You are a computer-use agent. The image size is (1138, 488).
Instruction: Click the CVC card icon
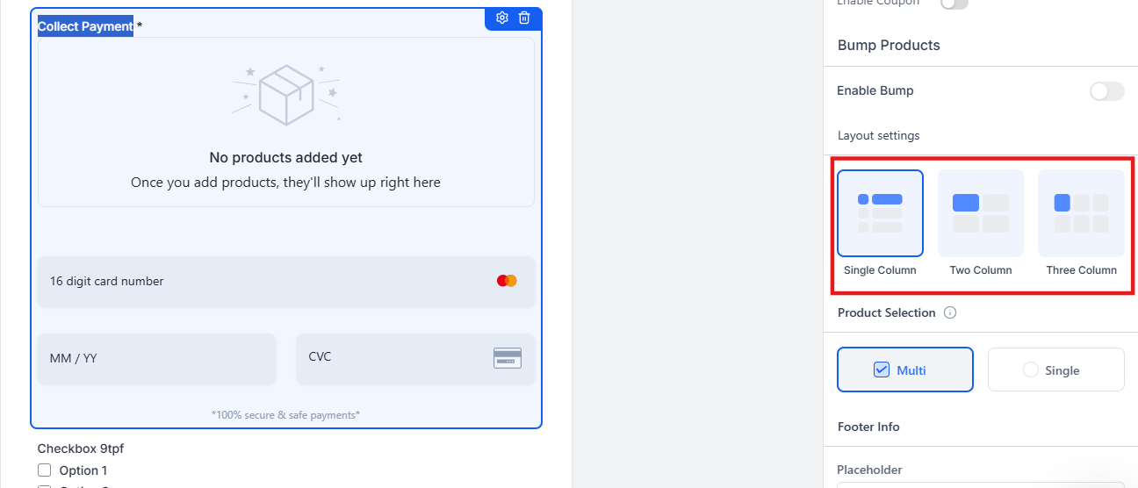point(508,358)
